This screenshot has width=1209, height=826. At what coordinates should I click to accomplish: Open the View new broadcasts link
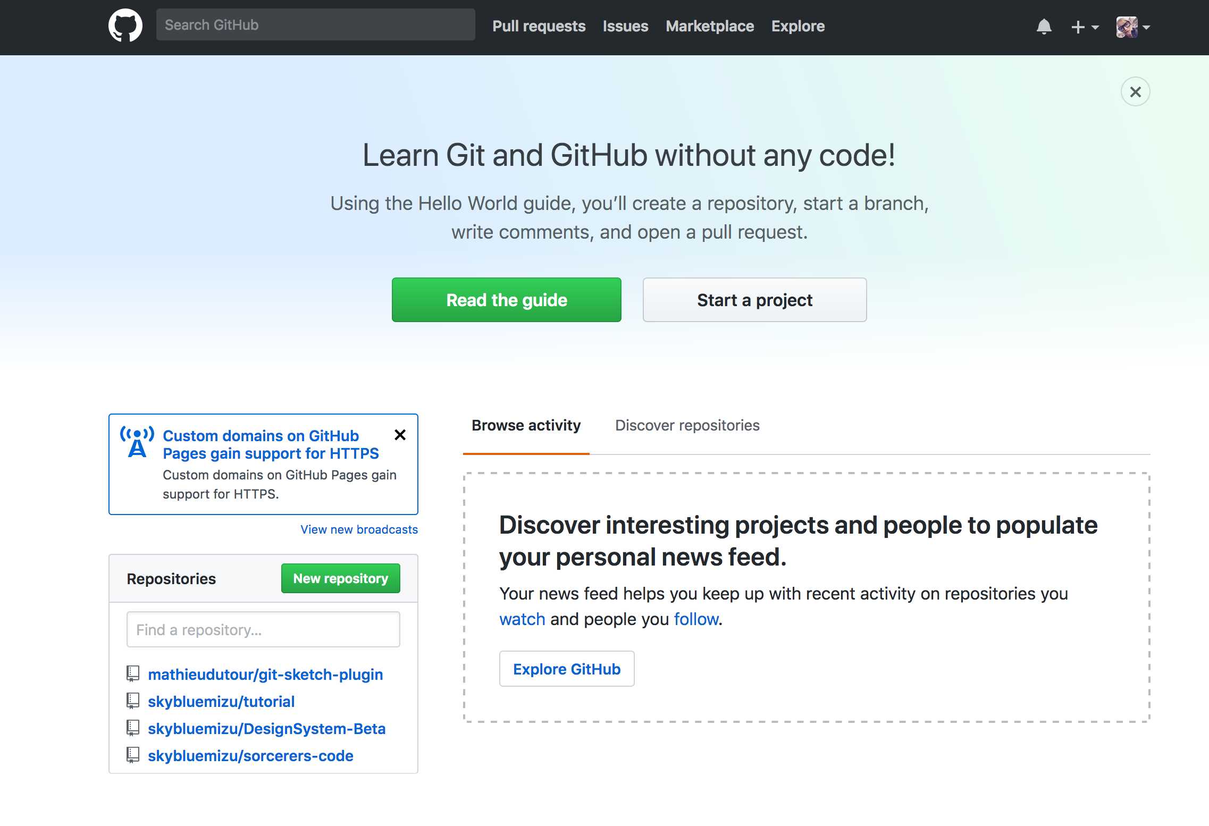coord(359,529)
